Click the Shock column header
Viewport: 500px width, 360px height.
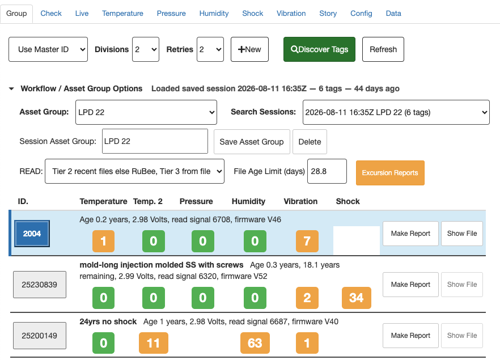tap(348, 201)
